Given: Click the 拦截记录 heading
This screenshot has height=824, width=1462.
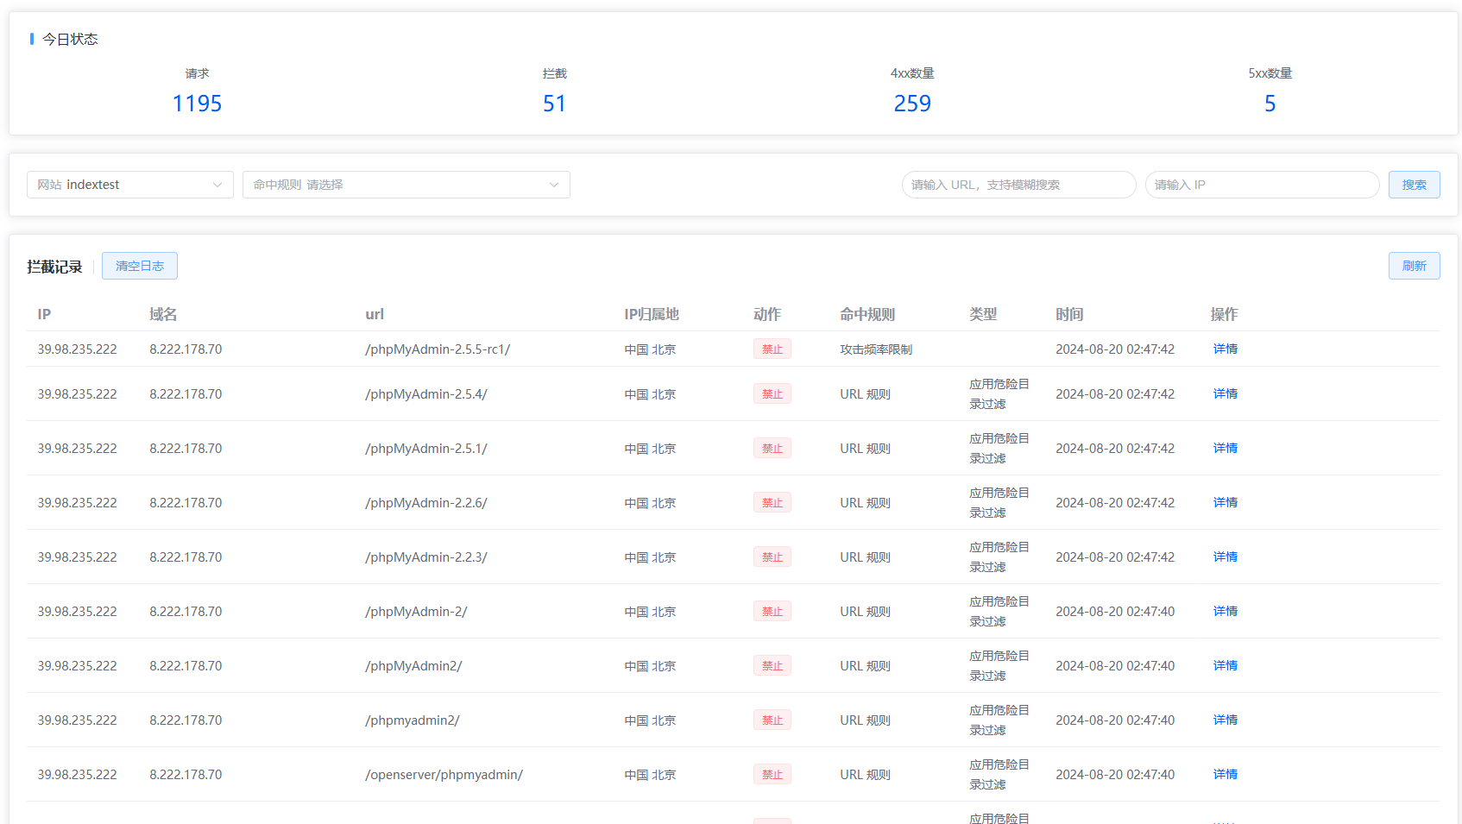Looking at the screenshot, I should pyautogui.click(x=54, y=267).
